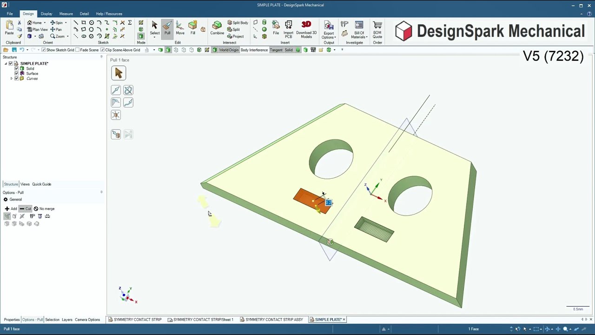Uncheck the Solid item in Structure tree
The height and width of the screenshot is (335, 595).
[x=16, y=68]
